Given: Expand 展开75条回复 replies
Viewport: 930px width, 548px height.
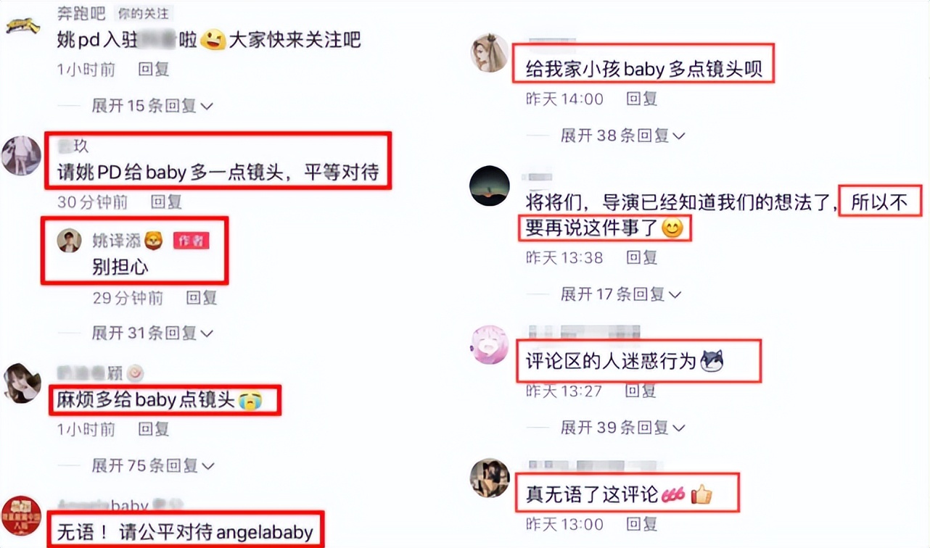Looking at the screenshot, I should (x=152, y=465).
